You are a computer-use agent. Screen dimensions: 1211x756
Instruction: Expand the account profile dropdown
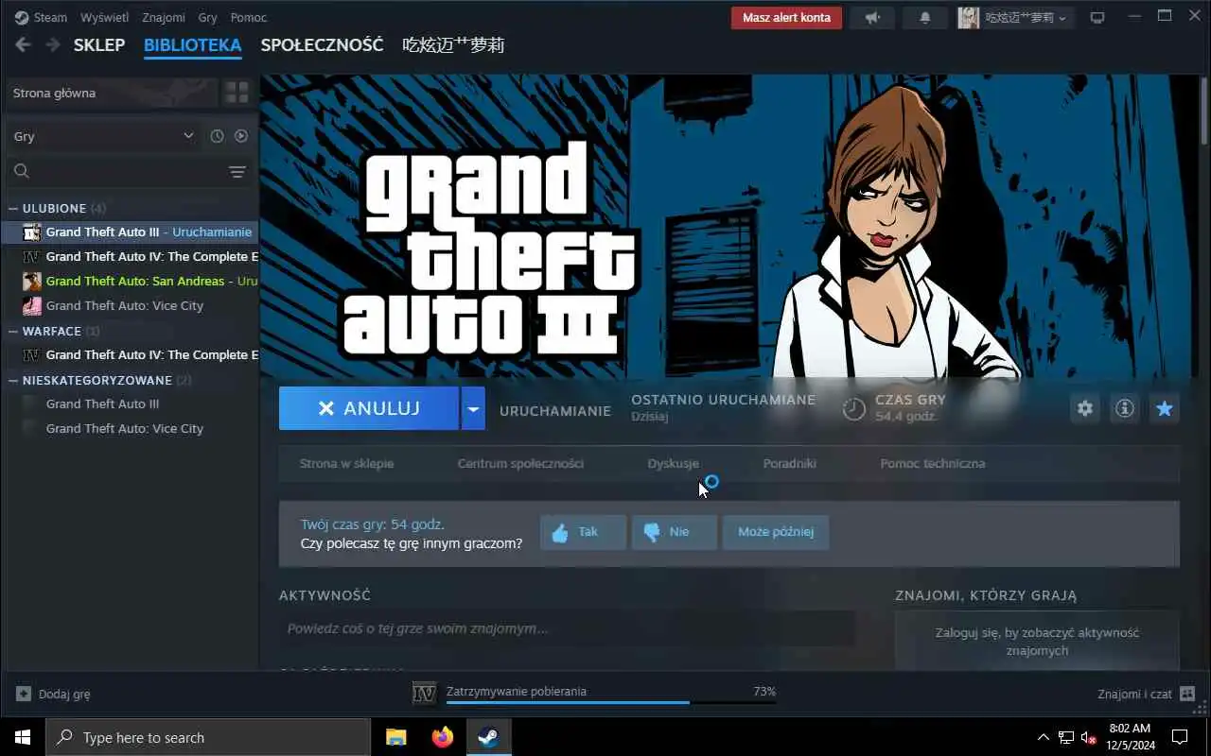click(1015, 17)
